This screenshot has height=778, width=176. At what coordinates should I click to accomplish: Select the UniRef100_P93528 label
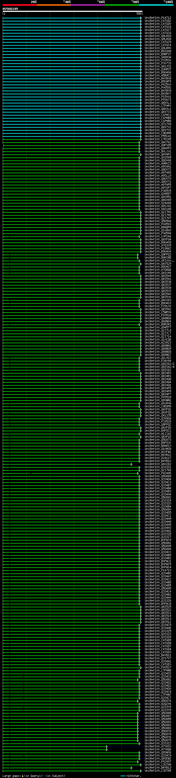[x=158, y=397]
